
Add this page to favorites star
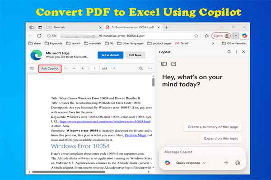(x=196, y=36)
